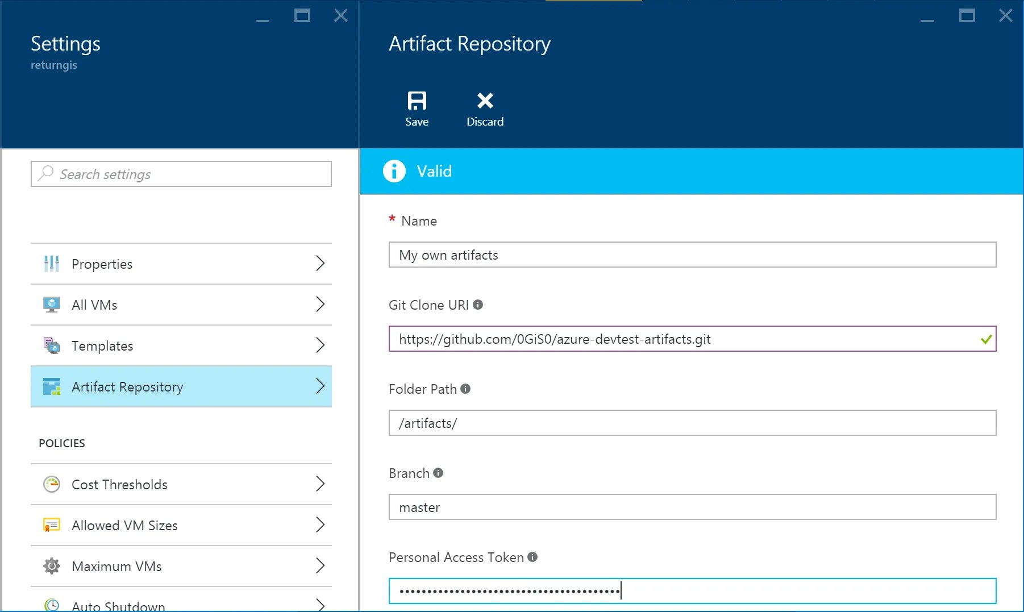Click the Cost Thresholds gauge icon
Viewport: 1024px width, 612px height.
point(52,484)
